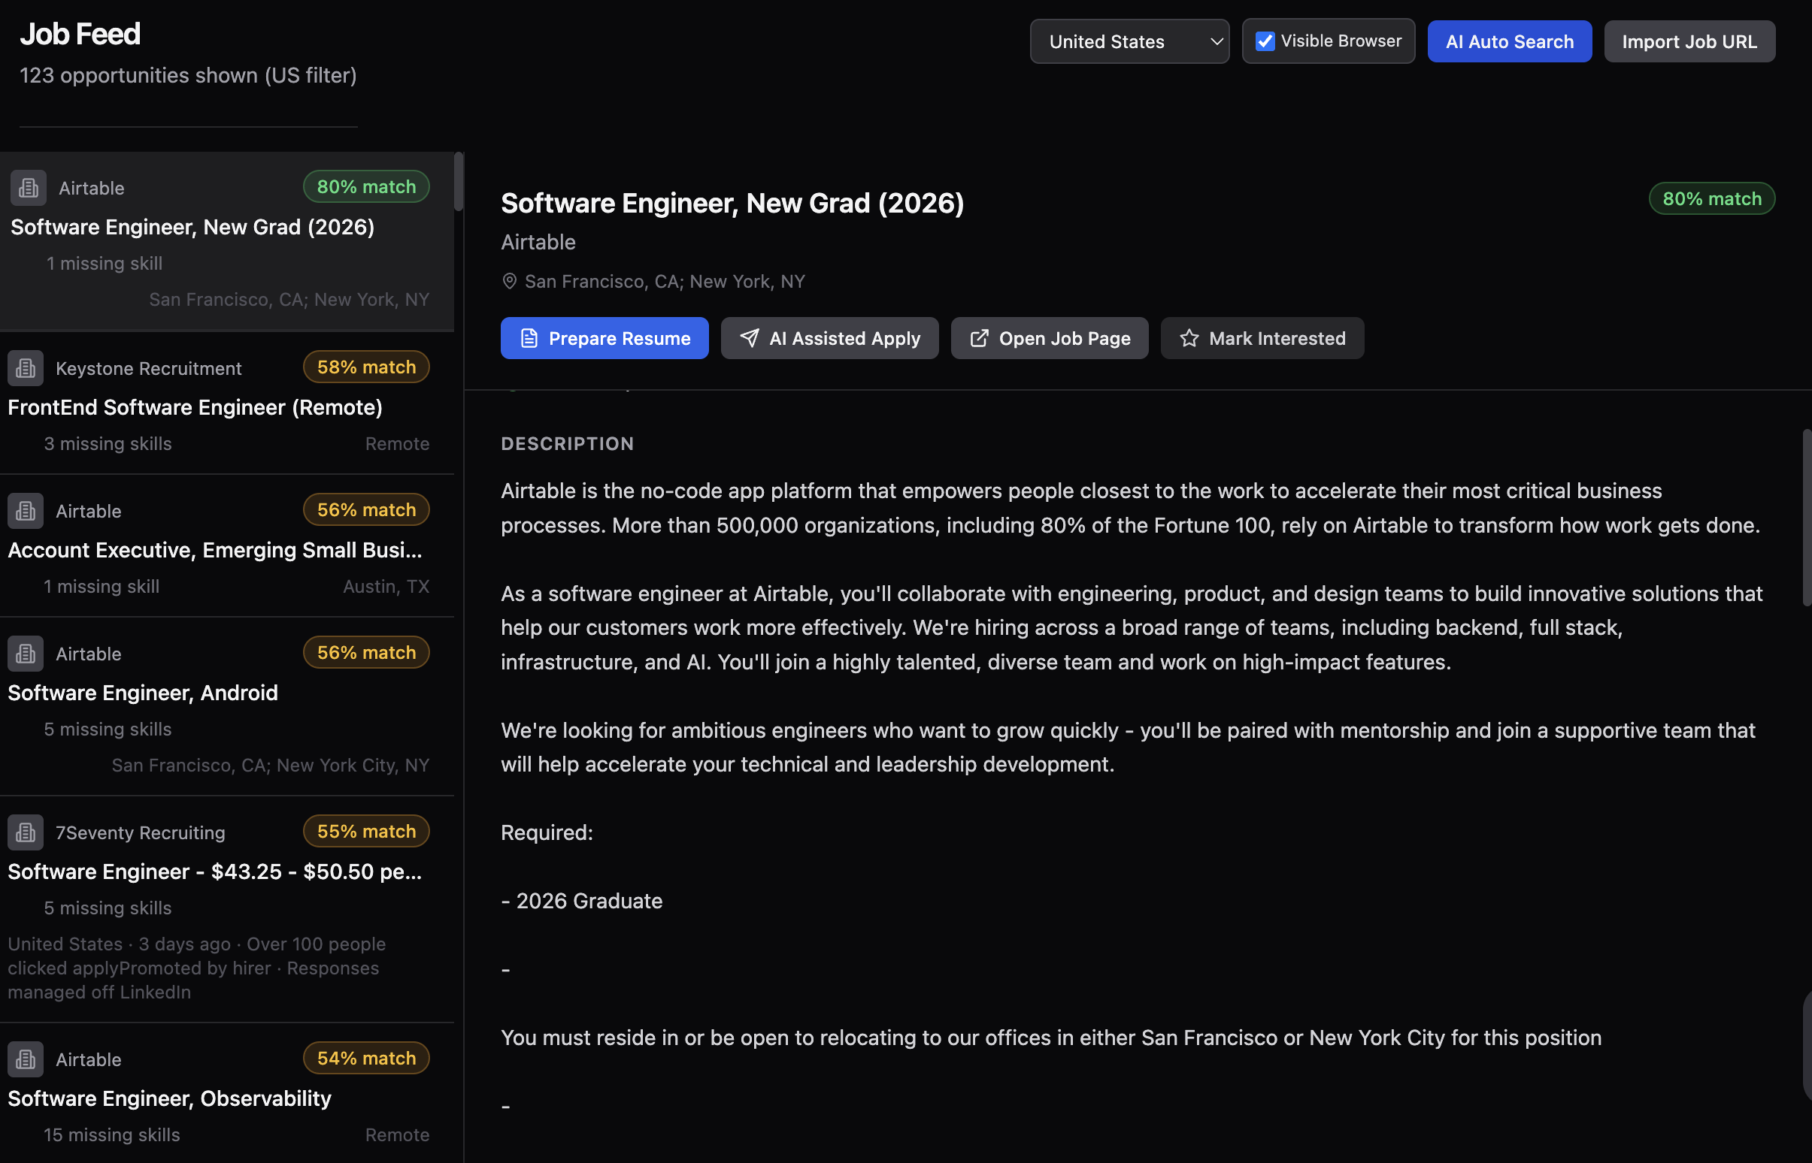Image resolution: width=1812 pixels, height=1163 pixels.
Task: Click the job list scrollbar thumb
Action: [458, 181]
